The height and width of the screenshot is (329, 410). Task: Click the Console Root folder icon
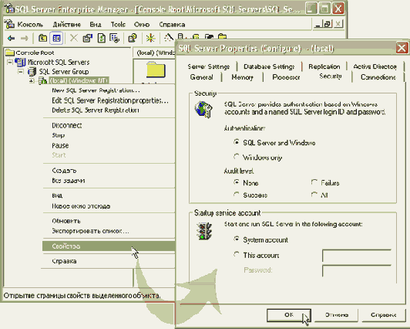(x=10, y=53)
